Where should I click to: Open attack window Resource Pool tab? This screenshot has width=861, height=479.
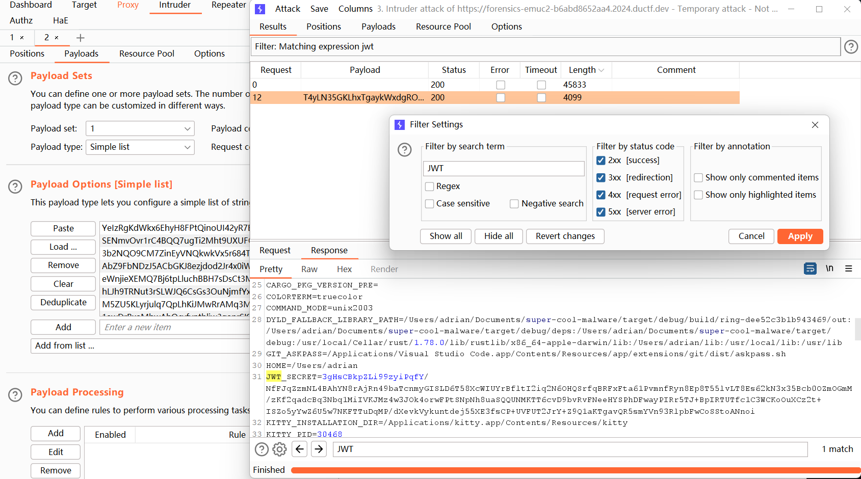[x=443, y=26]
